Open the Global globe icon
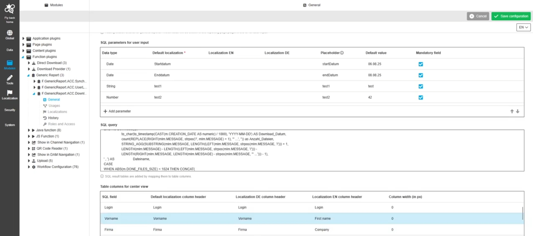The width and height of the screenshot is (533, 236). (x=9, y=33)
